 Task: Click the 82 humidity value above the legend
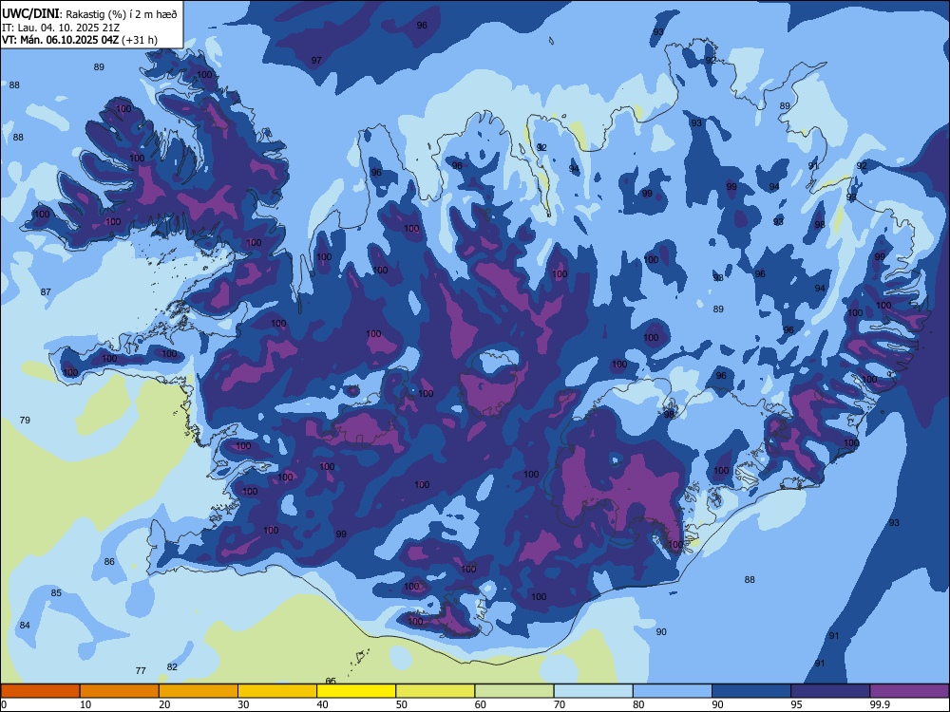click(172, 667)
